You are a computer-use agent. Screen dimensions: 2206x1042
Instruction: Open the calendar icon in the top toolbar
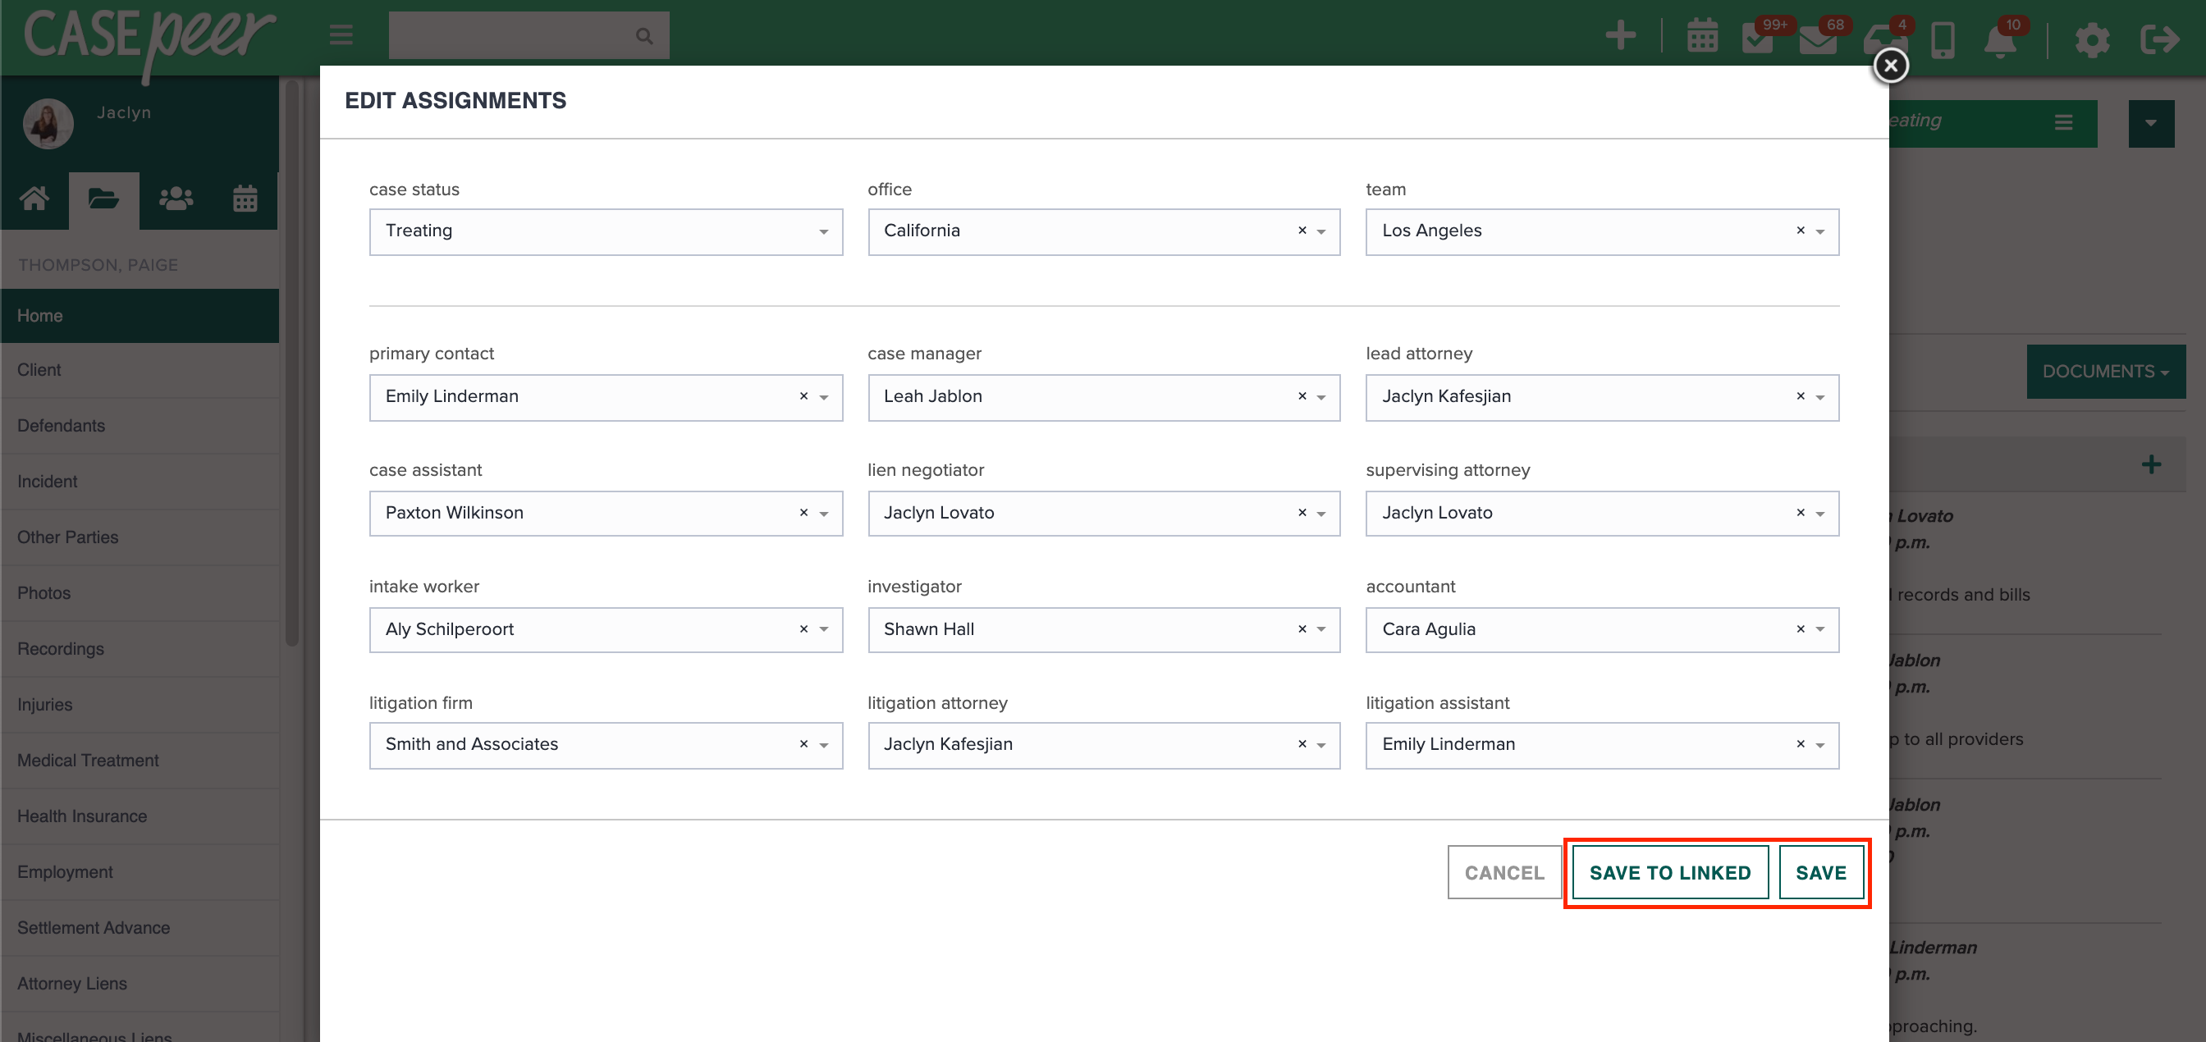tap(1702, 36)
